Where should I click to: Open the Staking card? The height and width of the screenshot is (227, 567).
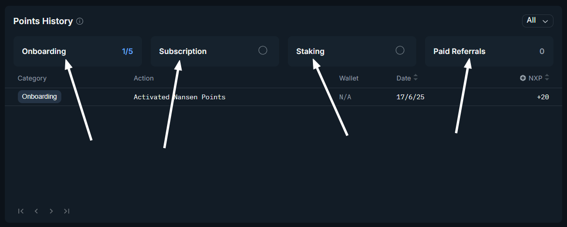tap(352, 51)
